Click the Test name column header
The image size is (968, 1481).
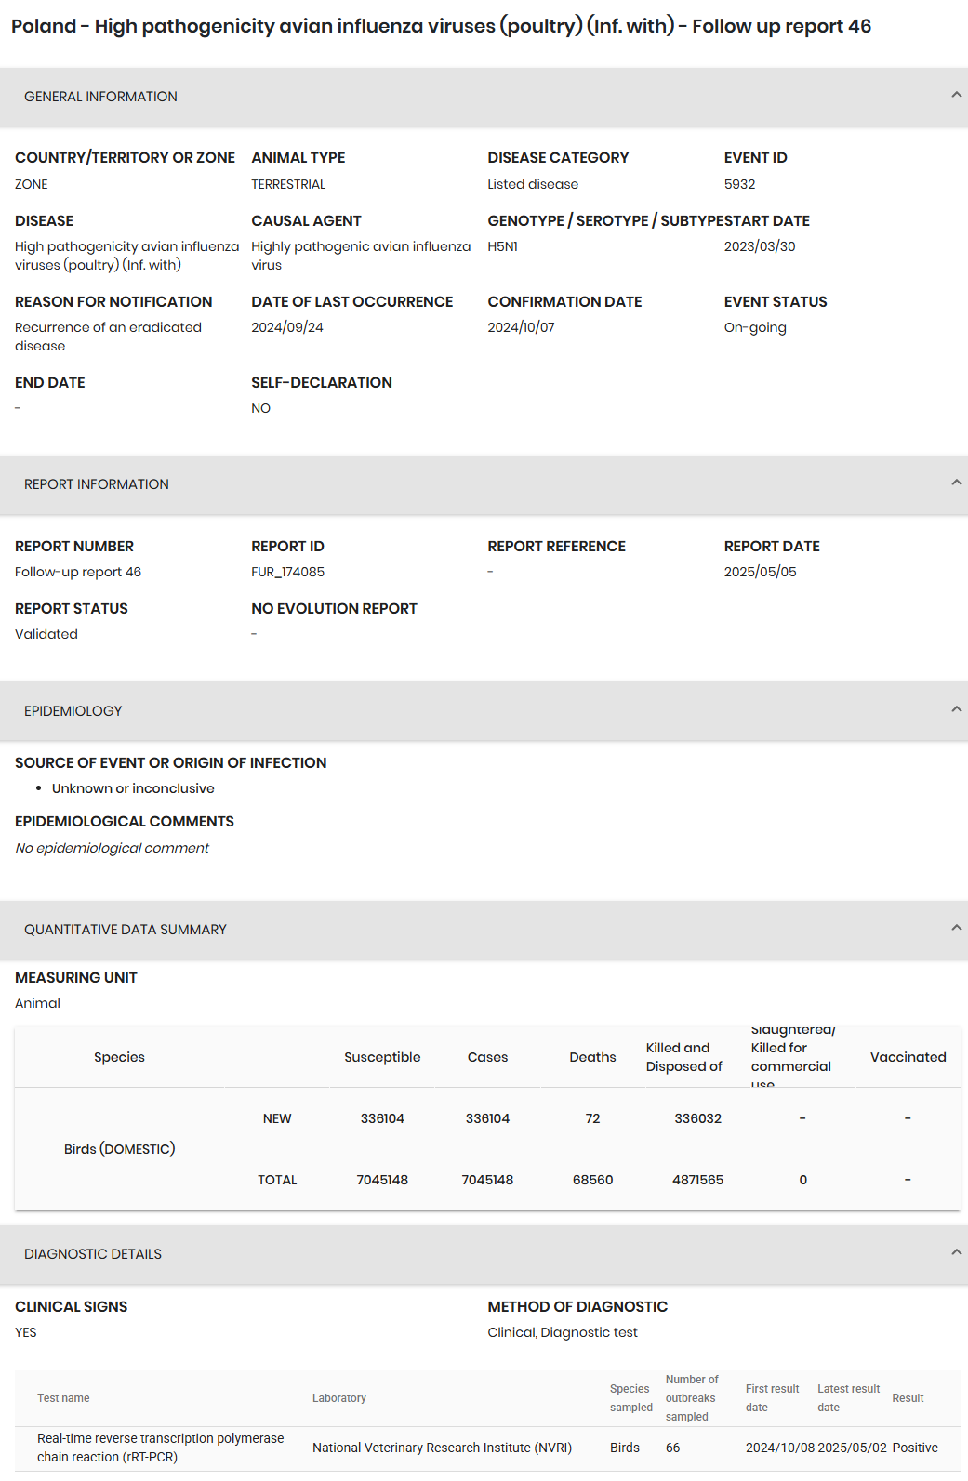click(63, 1398)
